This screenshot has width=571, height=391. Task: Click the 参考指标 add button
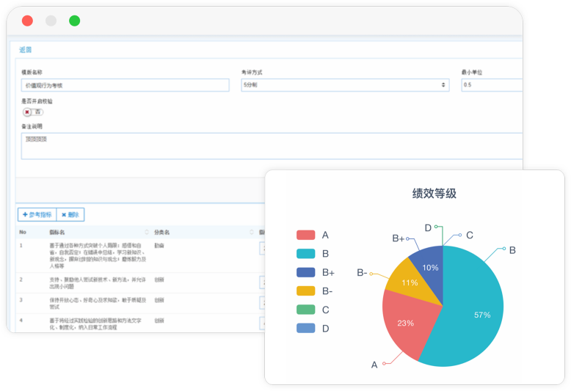click(x=37, y=215)
